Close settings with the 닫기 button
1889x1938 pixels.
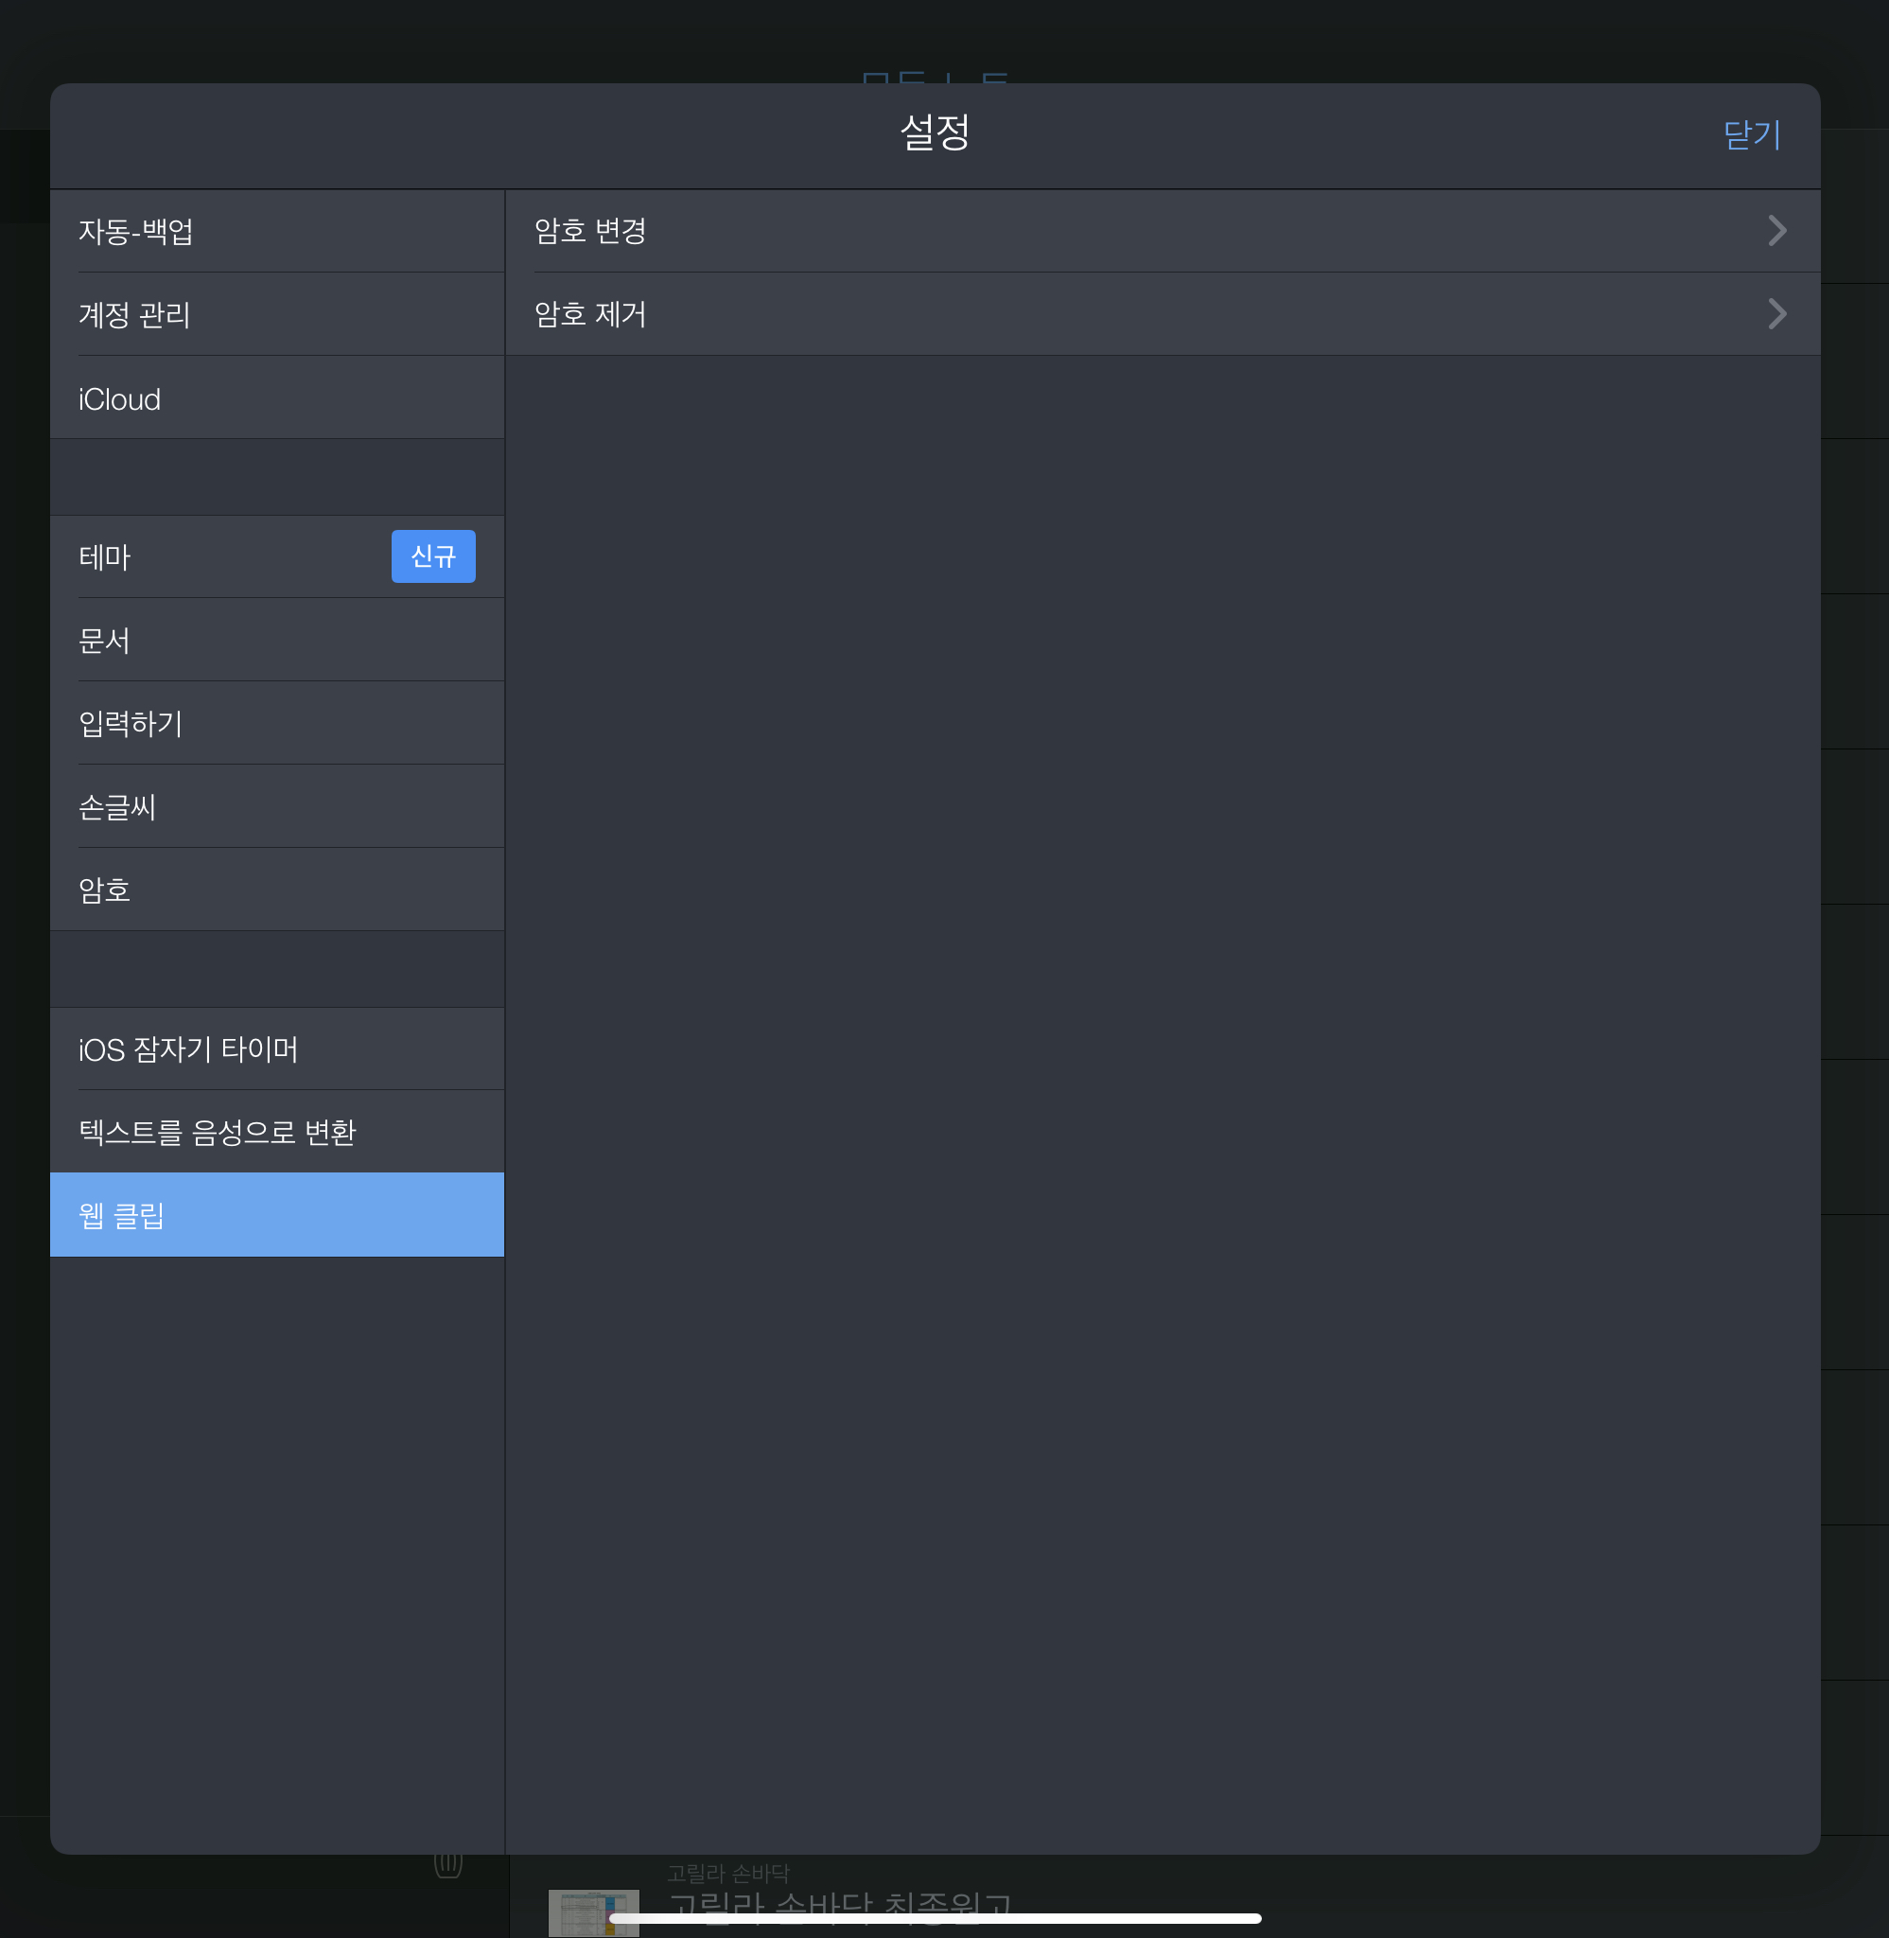click(x=1751, y=135)
